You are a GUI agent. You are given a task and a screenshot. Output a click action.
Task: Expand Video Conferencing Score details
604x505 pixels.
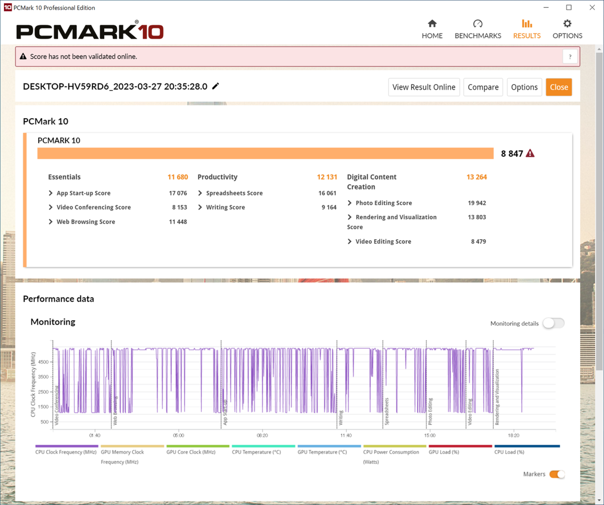pyautogui.click(x=51, y=207)
